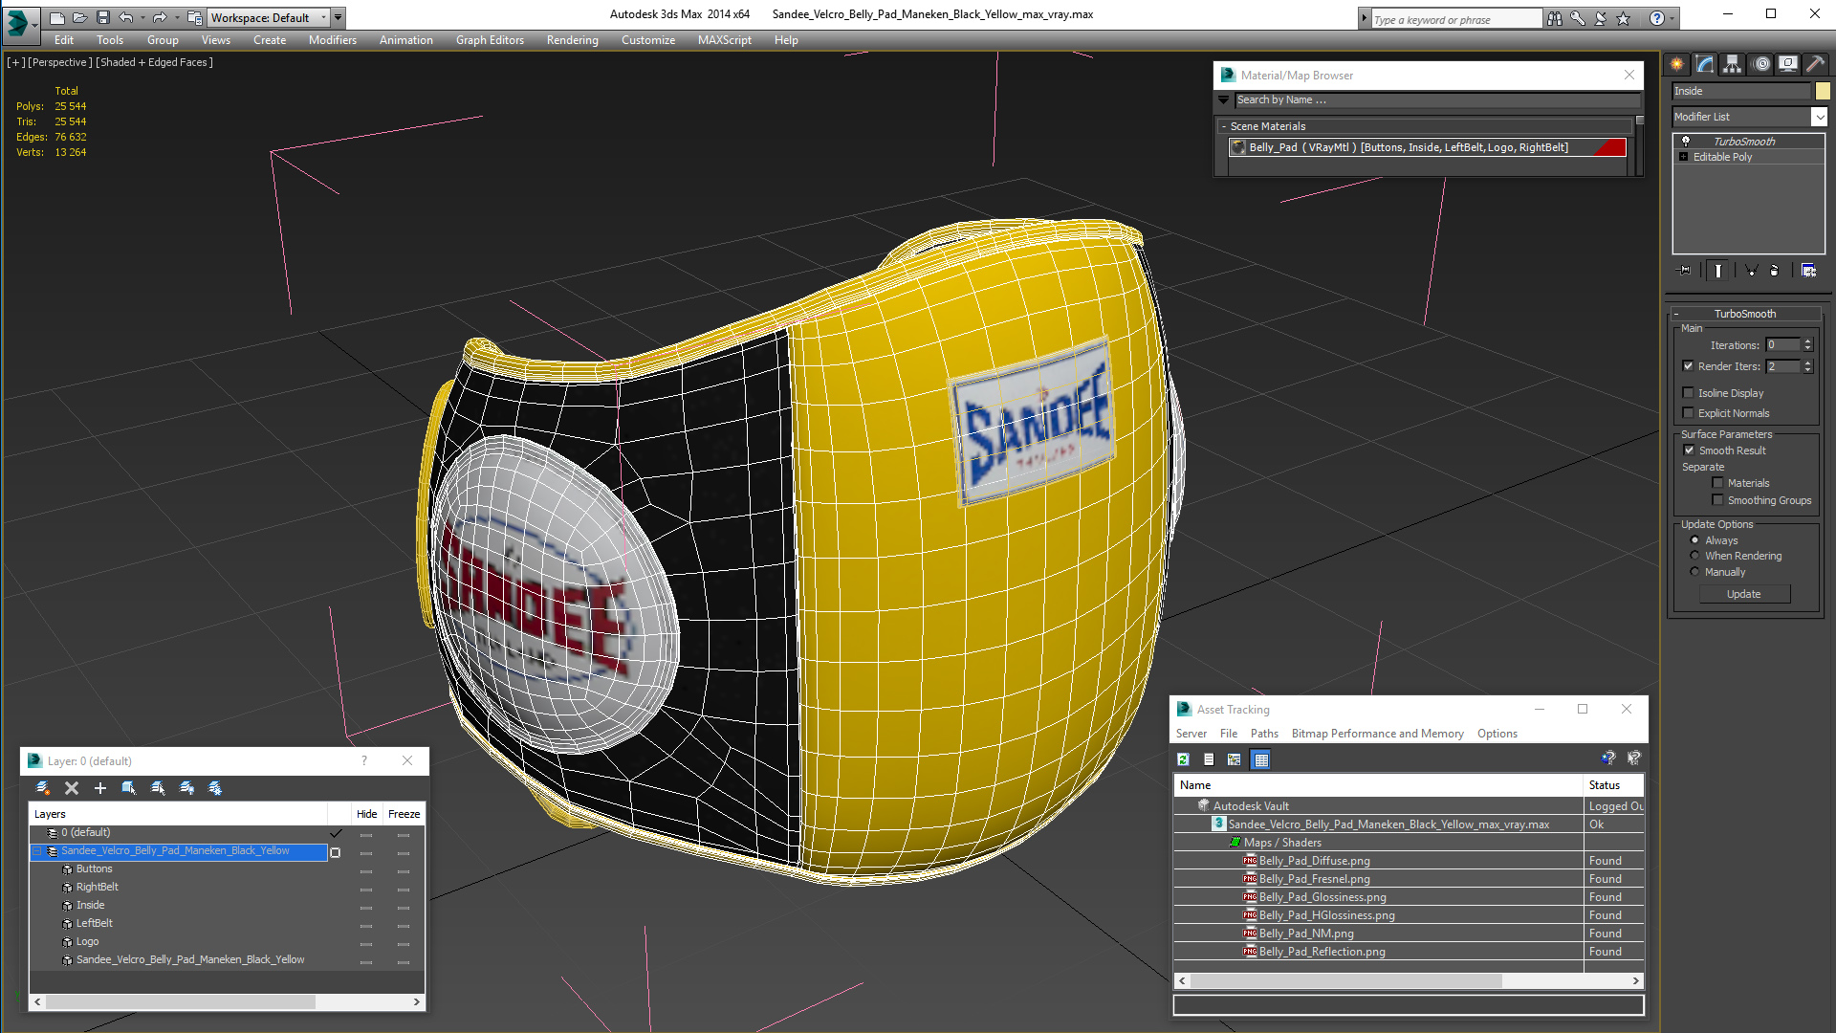
Task: Click Shaded + Edged Faces viewport label
Action: pos(154,62)
